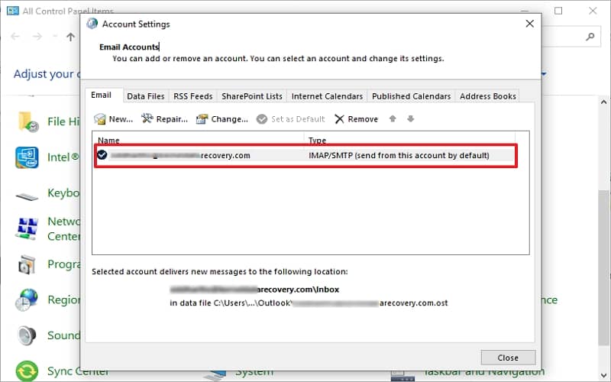The height and width of the screenshot is (382, 611).
Task: Click the Close button
Action: [x=508, y=358]
